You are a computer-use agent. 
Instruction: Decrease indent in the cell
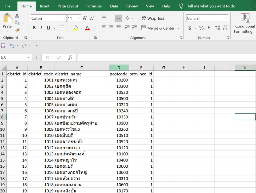point(127,28)
